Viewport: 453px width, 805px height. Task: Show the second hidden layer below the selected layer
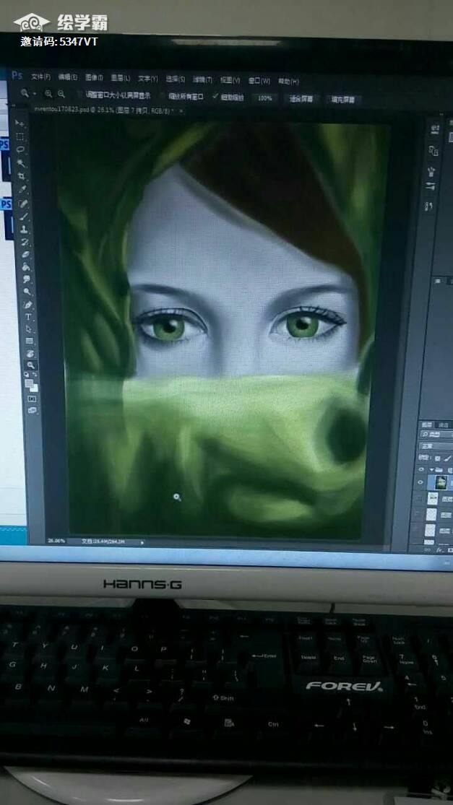(417, 515)
